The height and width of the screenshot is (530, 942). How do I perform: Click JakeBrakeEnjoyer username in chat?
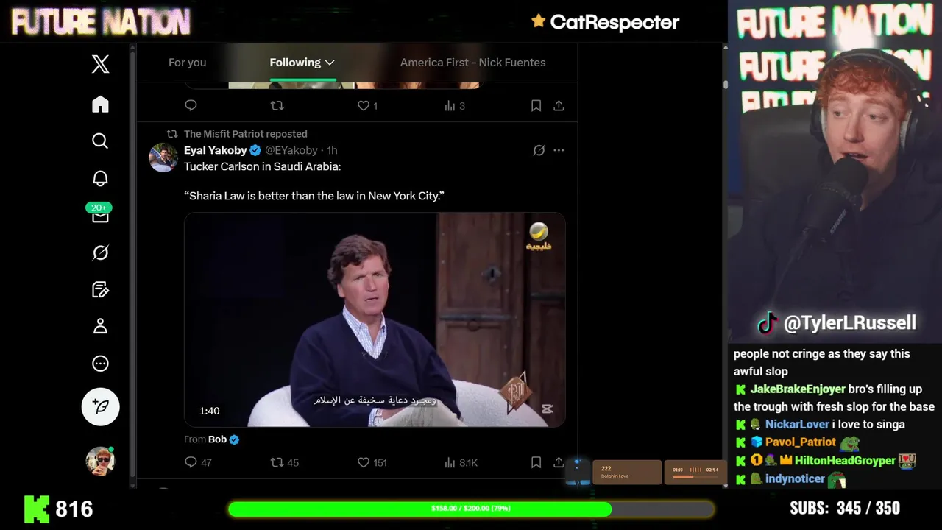pos(797,389)
